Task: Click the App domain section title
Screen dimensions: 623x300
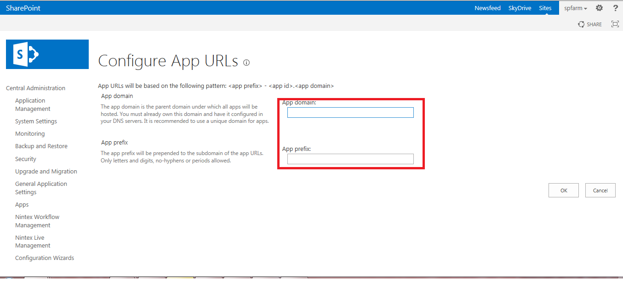Action: pos(117,96)
